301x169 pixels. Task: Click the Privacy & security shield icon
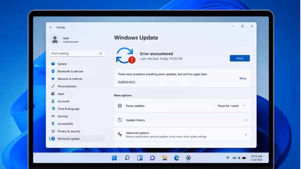coord(53,131)
